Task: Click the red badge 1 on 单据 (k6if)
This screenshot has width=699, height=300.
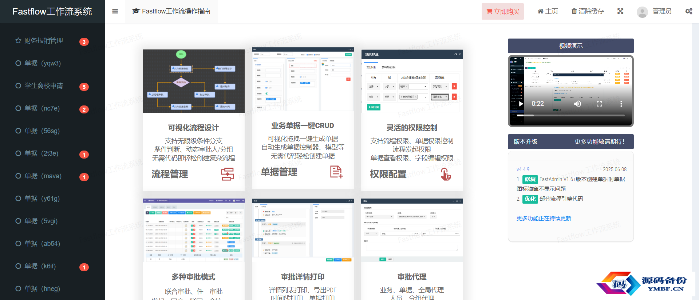Action: pos(84,267)
